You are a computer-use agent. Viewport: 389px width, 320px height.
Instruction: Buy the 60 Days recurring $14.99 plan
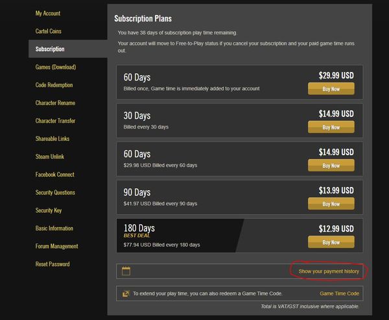pos(331,166)
